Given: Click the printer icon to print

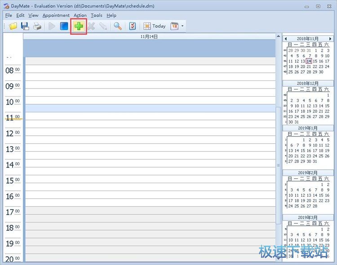Looking at the screenshot, I should 37,26.
